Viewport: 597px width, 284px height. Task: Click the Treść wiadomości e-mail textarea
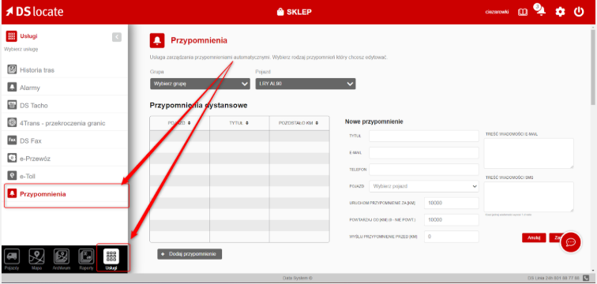click(x=528, y=153)
